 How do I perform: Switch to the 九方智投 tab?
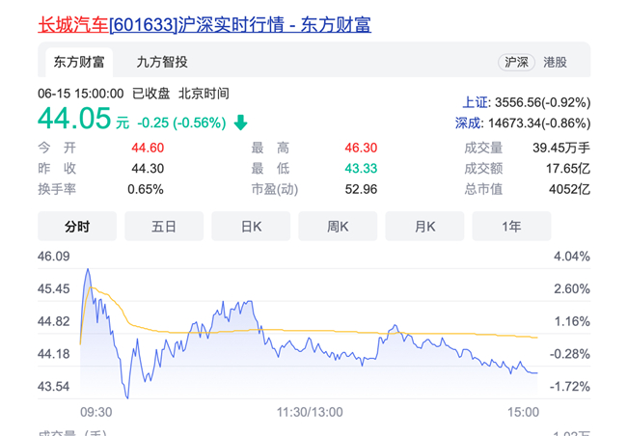(x=162, y=62)
